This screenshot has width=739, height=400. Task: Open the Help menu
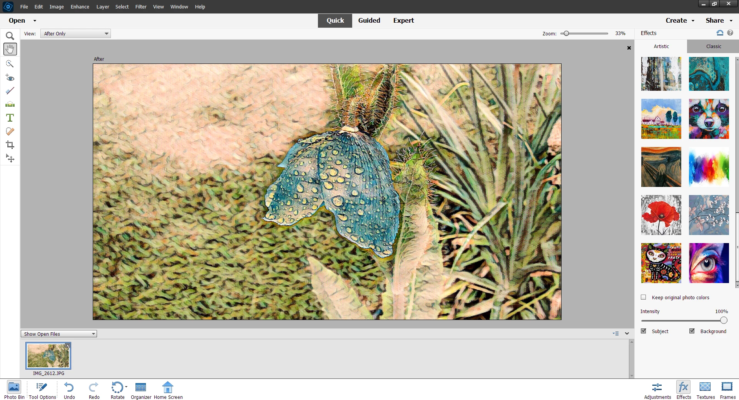(200, 7)
